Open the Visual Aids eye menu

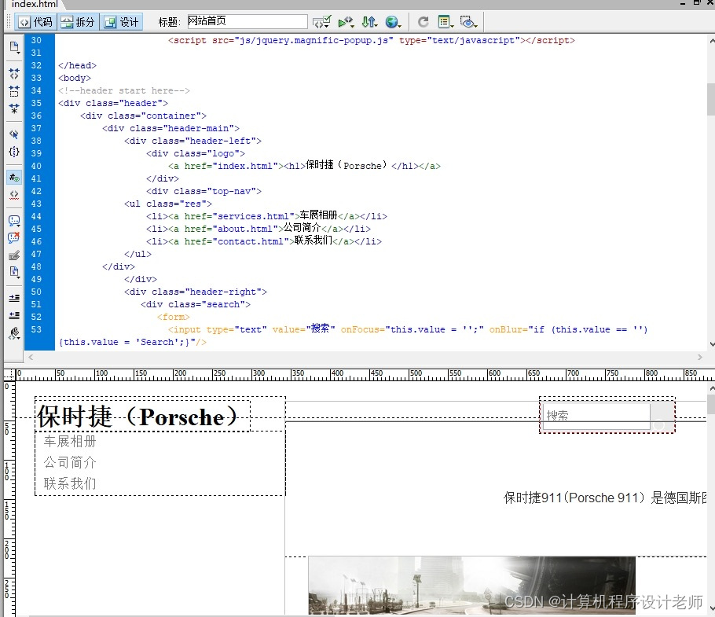point(468,22)
